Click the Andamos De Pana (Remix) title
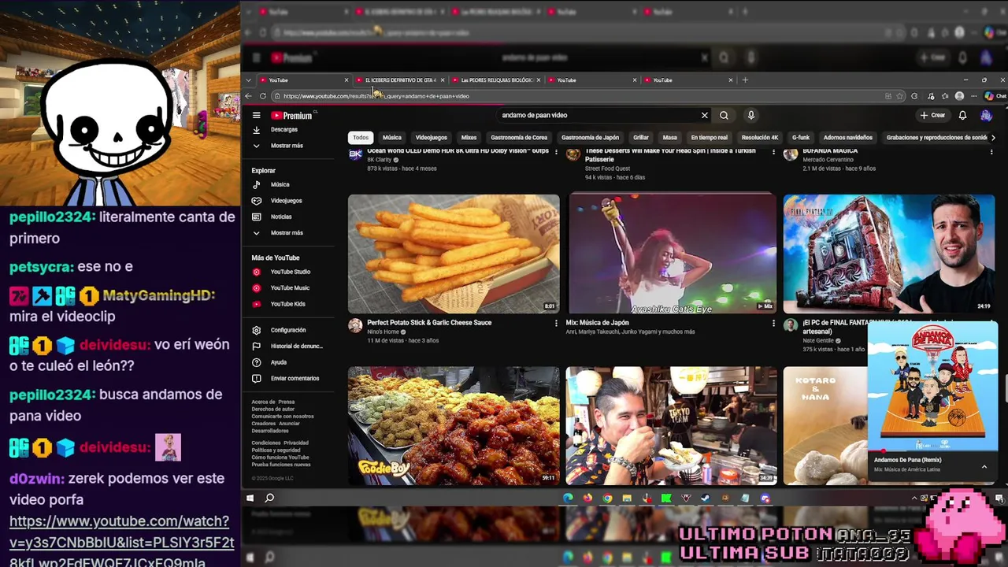 pos(907,460)
